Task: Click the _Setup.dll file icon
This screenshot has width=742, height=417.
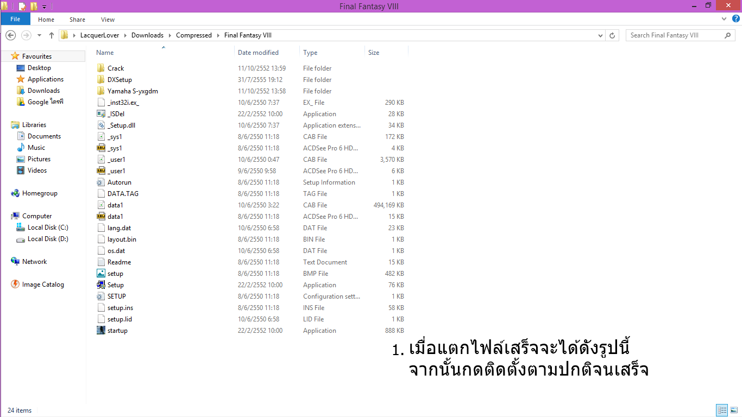Action: (x=101, y=125)
